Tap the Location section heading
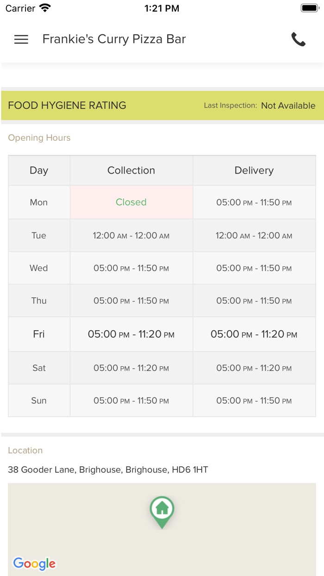This screenshot has width=324, height=576. point(25,450)
